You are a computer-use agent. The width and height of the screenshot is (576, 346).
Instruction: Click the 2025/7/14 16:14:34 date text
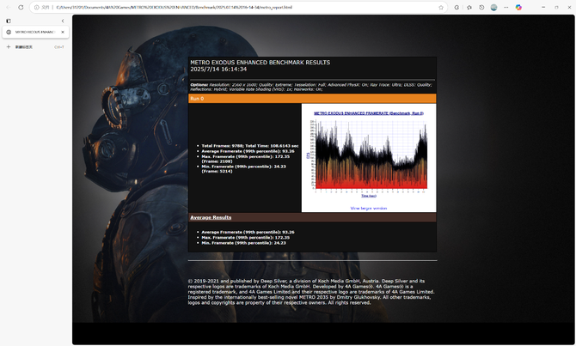pos(218,69)
